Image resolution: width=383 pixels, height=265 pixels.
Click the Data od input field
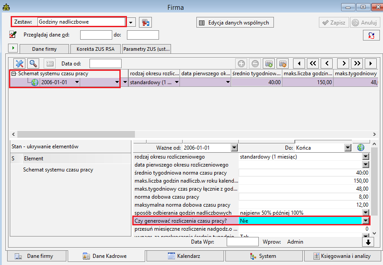pyautogui.click(x=106, y=64)
